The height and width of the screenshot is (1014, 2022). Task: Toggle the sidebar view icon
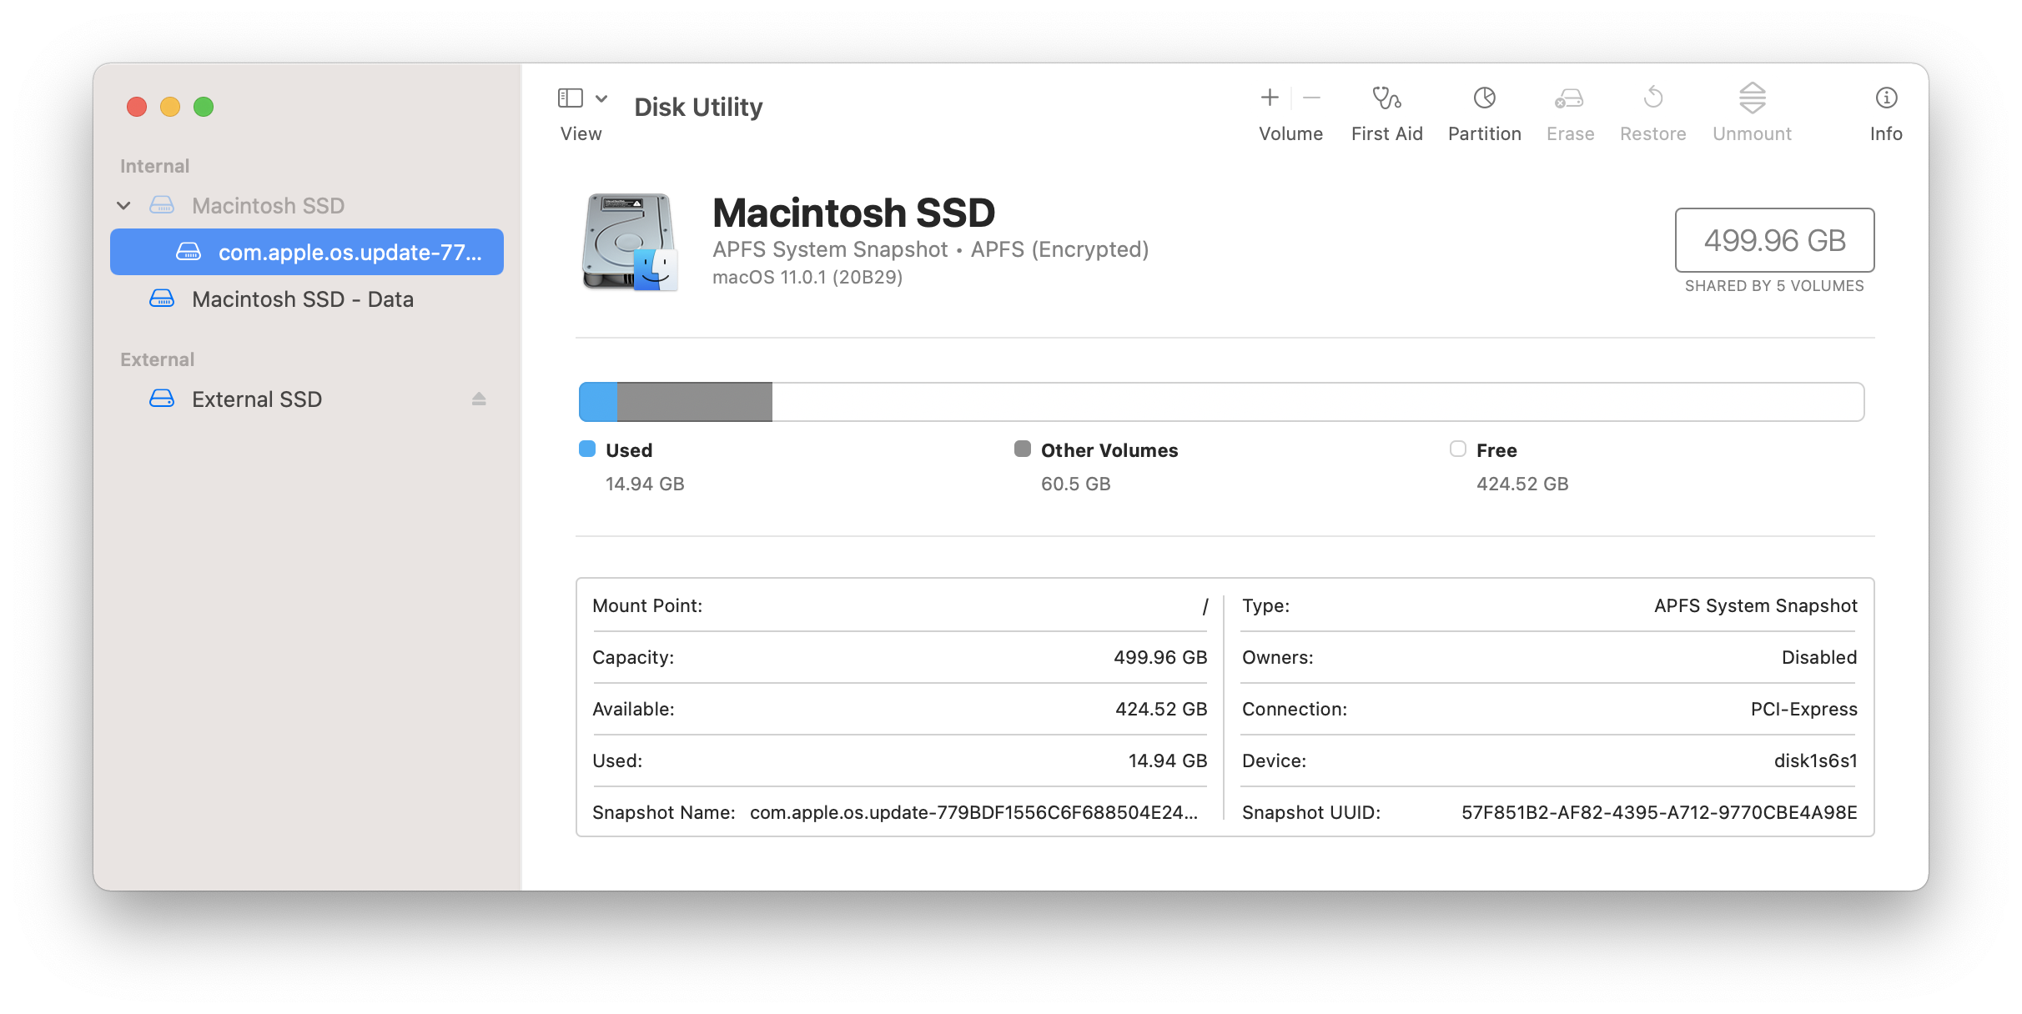pos(571,98)
